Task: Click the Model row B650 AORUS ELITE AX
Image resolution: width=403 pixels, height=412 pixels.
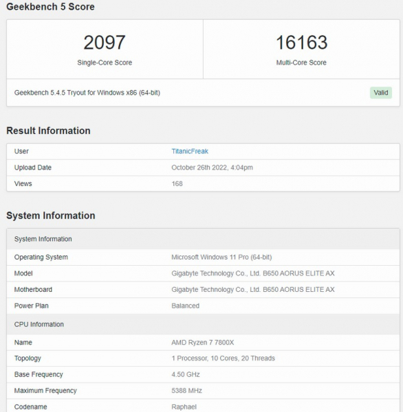Action: 253,273
